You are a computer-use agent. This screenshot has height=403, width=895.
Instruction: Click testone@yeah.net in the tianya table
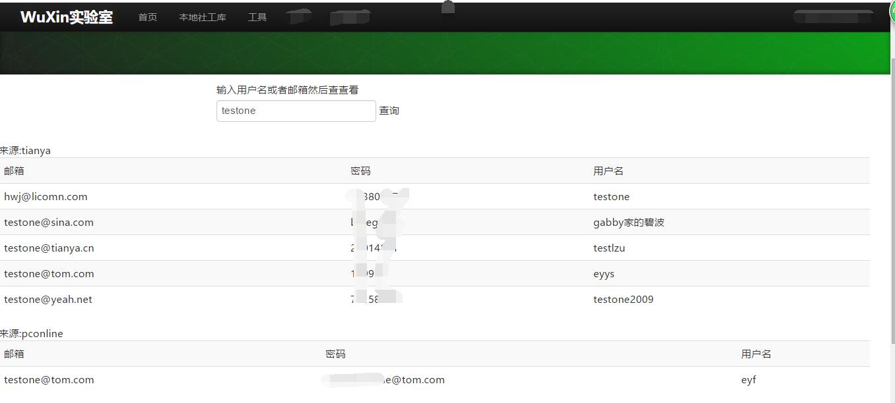click(x=48, y=299)
